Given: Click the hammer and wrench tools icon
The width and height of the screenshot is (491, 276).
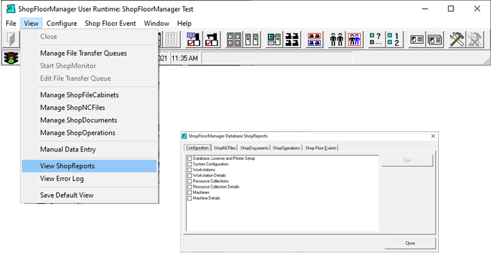Looking at the screenshot, I should [x=457, y=40].
